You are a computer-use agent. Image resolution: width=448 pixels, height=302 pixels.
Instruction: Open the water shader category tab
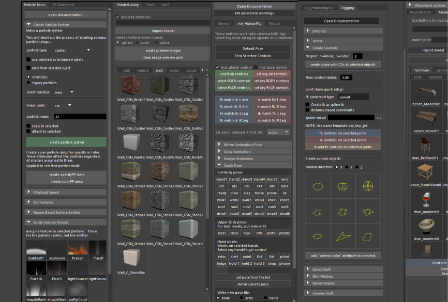(x=174, y=70)
